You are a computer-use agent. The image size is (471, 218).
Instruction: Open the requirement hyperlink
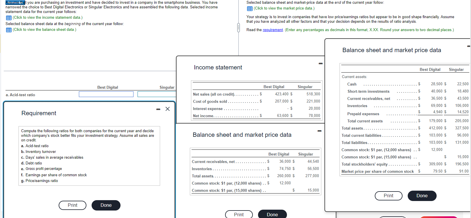[273, 30]
